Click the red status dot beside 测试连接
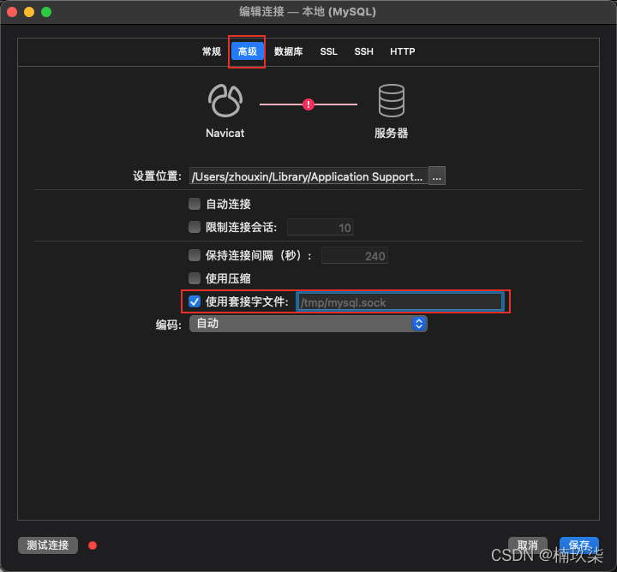Viewport: 617px width, 572px height. pos(93,545)
